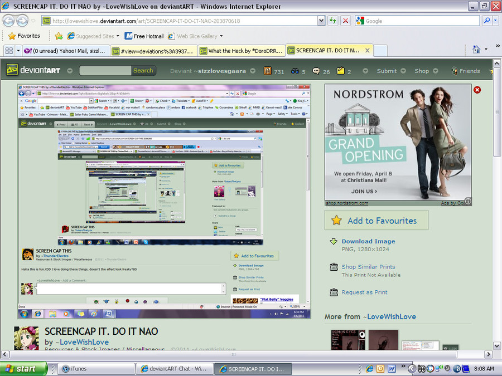Screen dimensions: 502x376
Task: Open the ~LoveWishLove author link below the title
Action: tap(83, 342)
